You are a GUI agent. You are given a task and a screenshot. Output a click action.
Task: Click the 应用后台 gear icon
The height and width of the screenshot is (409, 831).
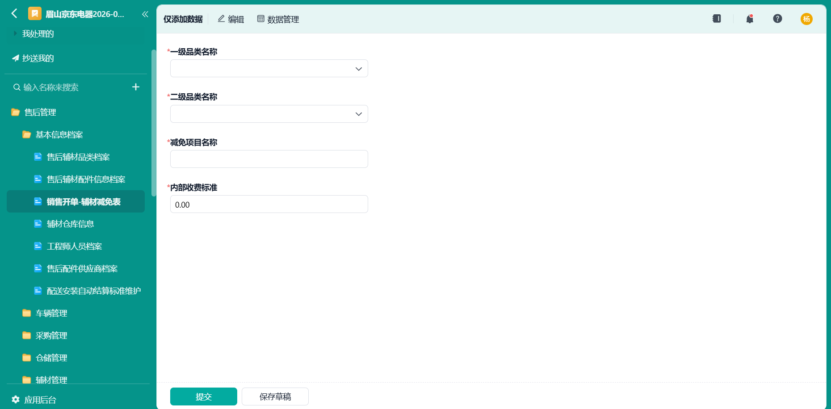point(16,399)
